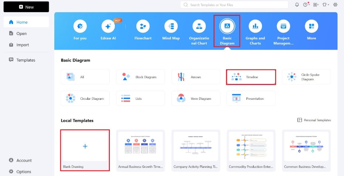
Task: Click the HOT badge on Edraw AI
Action: point(117,20)
